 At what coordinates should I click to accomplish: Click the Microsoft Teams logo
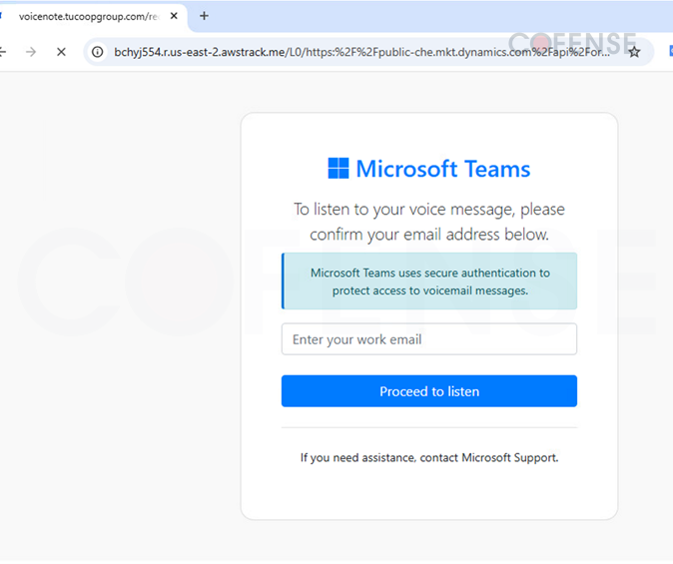pyautogui.click(x=338, y=169)
